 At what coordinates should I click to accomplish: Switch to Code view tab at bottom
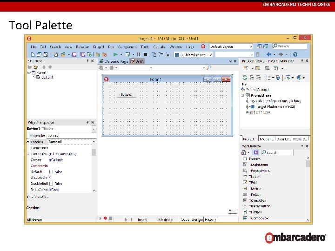[x=185, y=219]
